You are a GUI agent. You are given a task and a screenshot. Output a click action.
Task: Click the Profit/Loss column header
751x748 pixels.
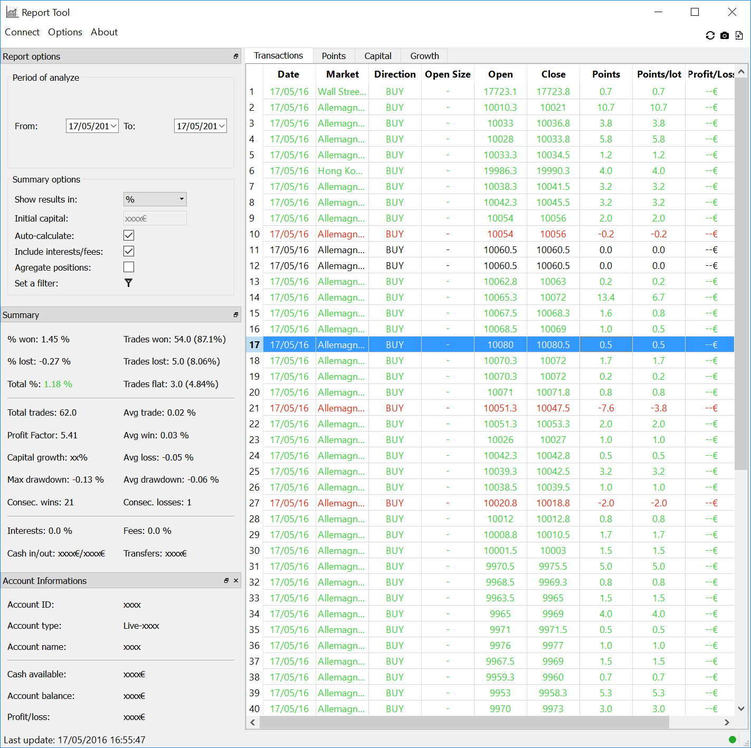710,74
